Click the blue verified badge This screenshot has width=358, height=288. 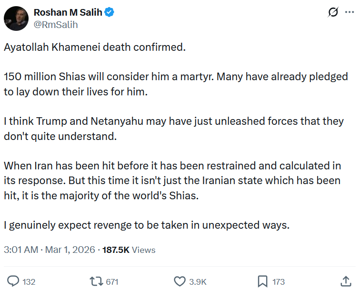pyautogui.click(x=109, y=12)
